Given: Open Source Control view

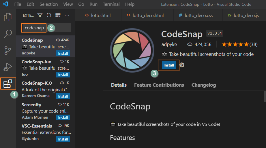Looking at the screenshot, I should (8, 50).
